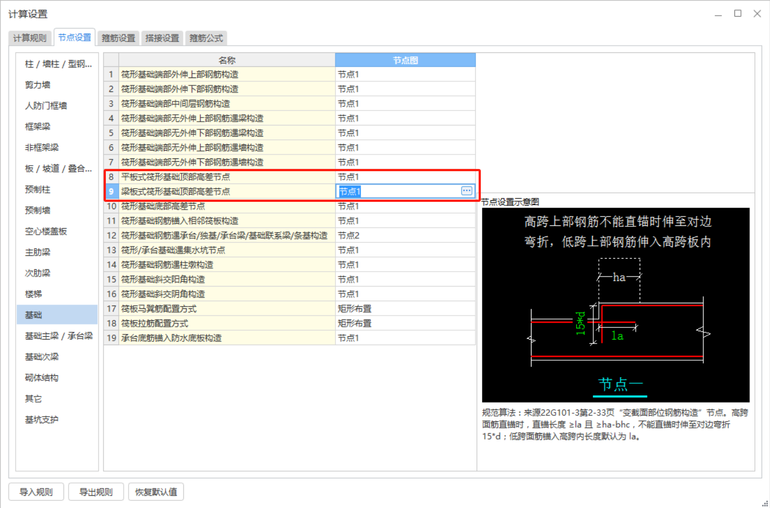Maximize the 计算设置 window
Screen dimensions: 770x508
click(x=738, y=13)
